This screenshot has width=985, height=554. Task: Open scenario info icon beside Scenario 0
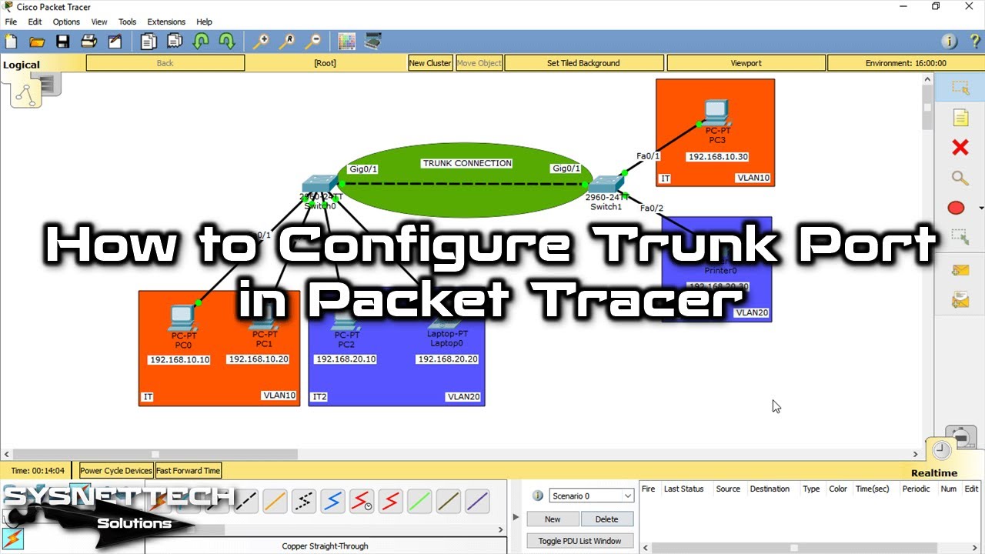(538, 496)
